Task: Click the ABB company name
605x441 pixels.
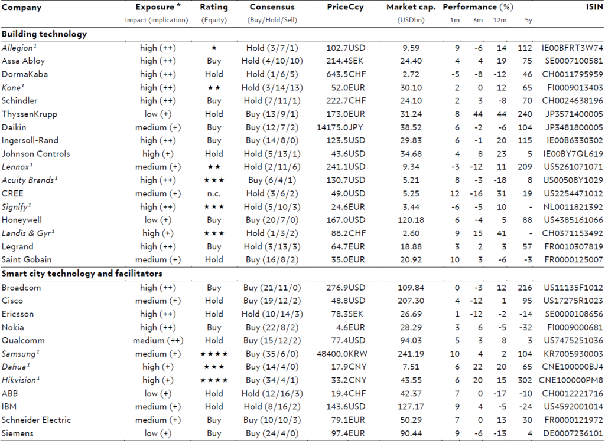Action: click(9, 393)
